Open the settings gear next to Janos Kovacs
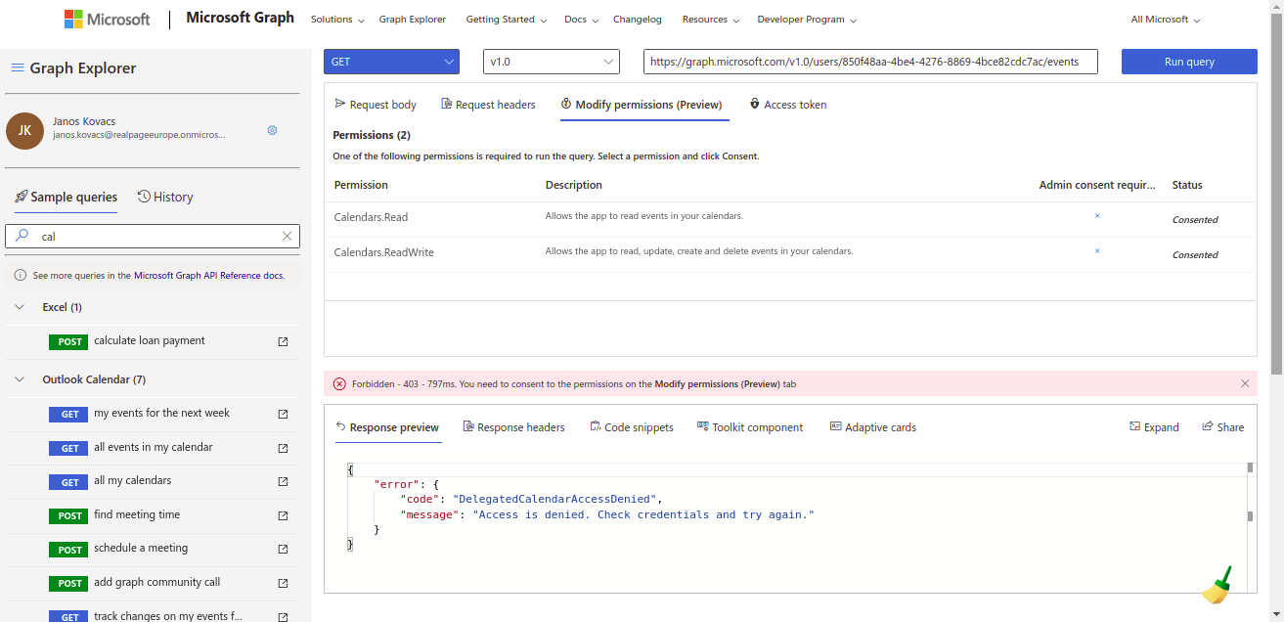Screen dimensions: 1284x622 point(272,130)
